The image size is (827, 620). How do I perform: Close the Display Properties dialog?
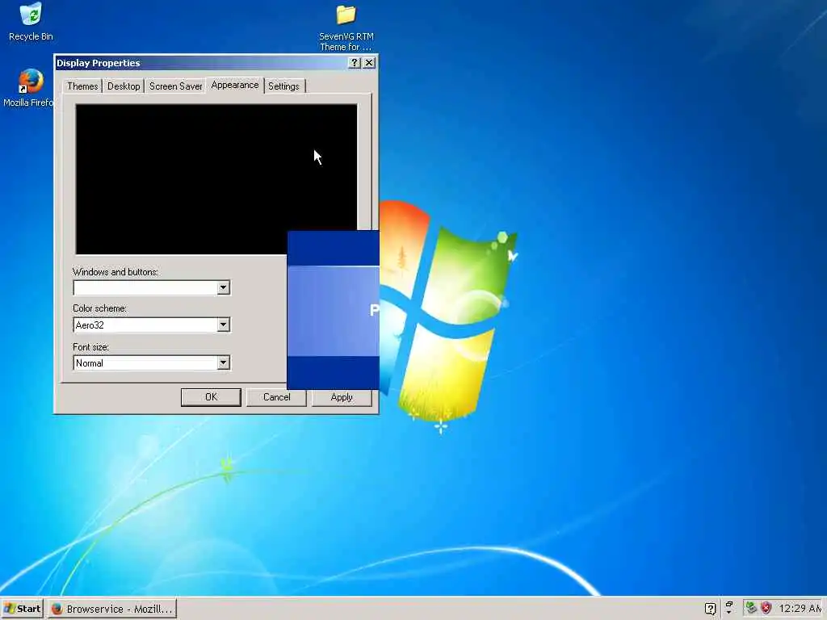(369, 63)
